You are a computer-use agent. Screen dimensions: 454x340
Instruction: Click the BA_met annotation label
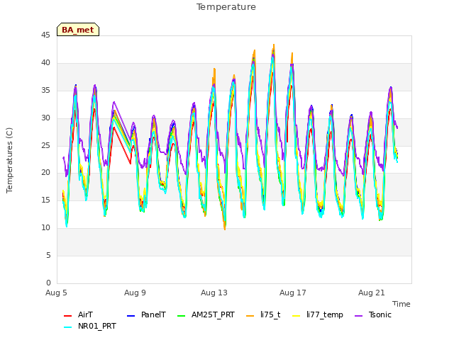[x=78, y=30]
